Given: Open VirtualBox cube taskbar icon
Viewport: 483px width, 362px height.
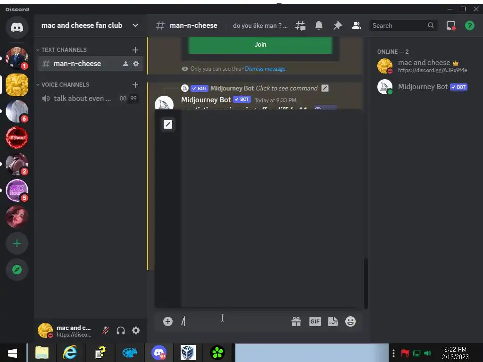Looking at the screenshot, I should point(188,353).
